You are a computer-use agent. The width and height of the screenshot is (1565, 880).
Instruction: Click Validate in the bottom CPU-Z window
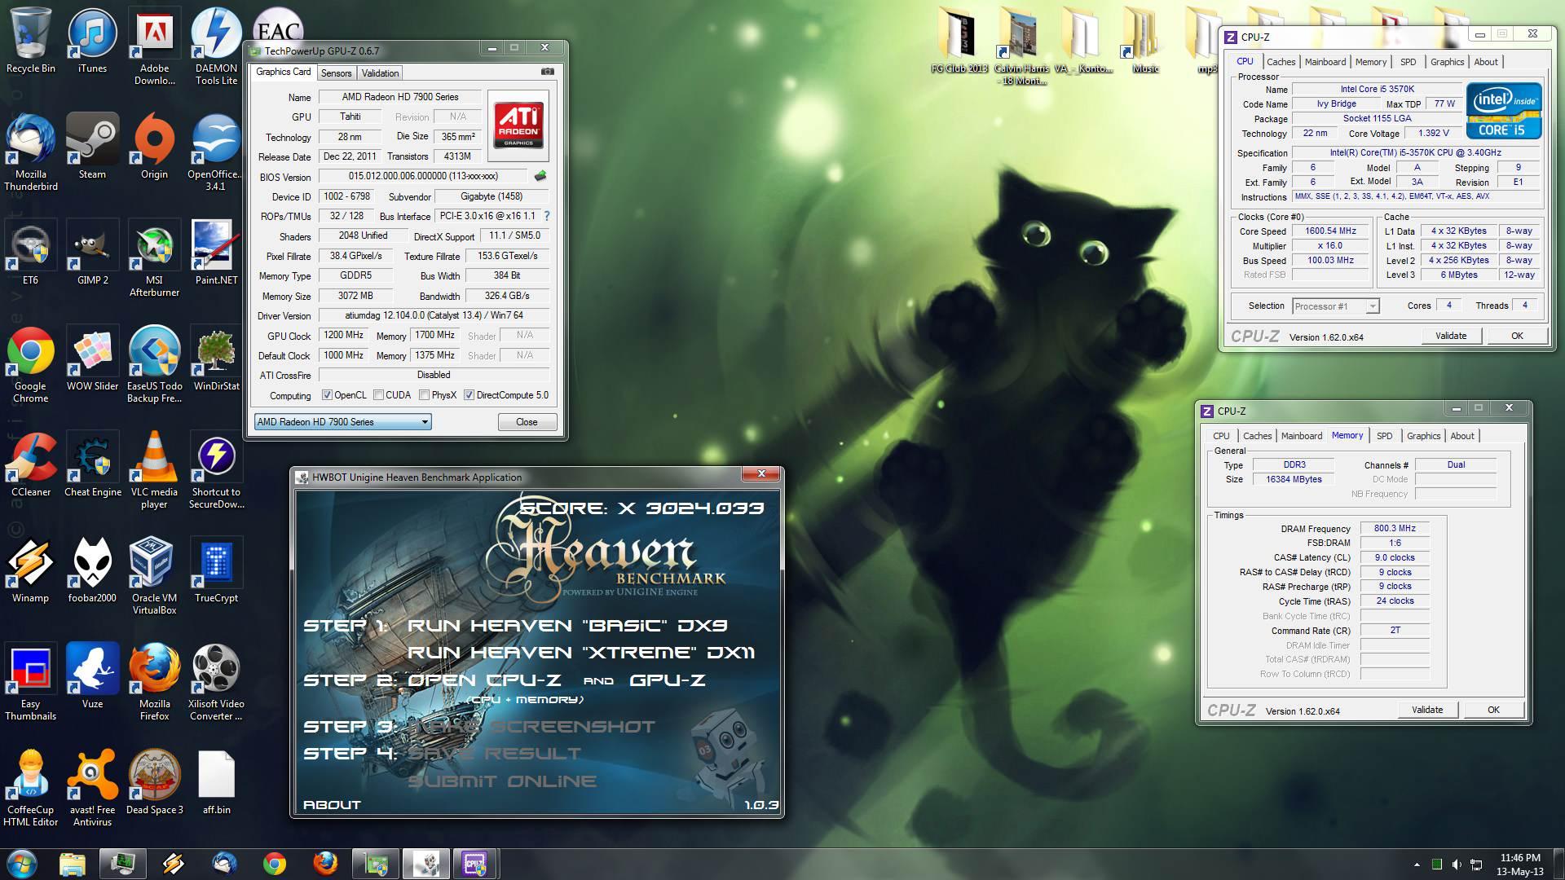point(1426,710)
